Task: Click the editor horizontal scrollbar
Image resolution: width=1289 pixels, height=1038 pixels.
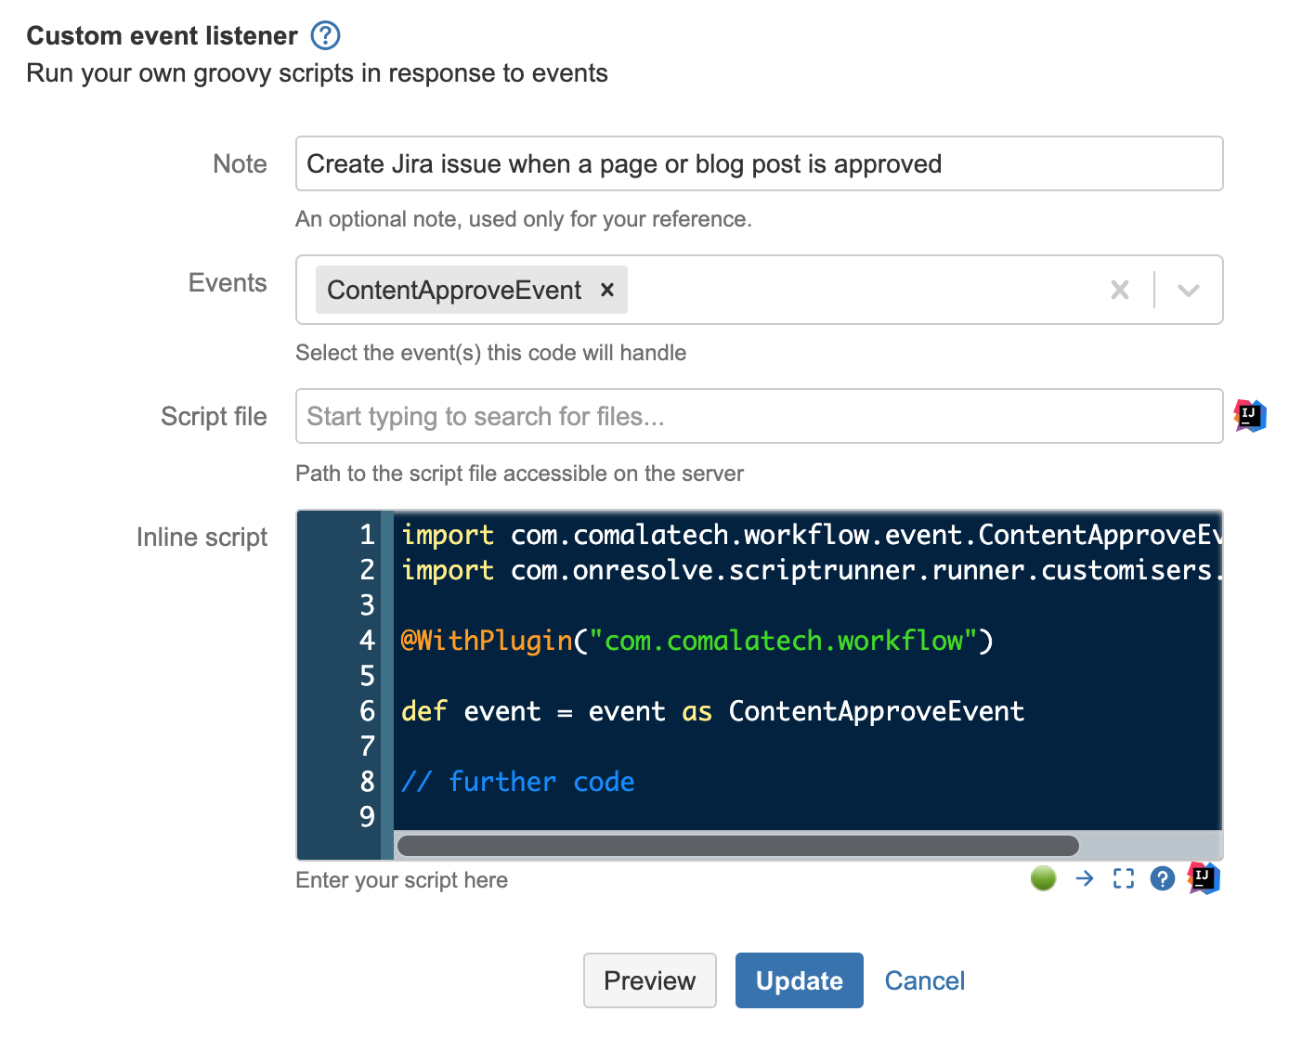Action: [x=737, y=845]
